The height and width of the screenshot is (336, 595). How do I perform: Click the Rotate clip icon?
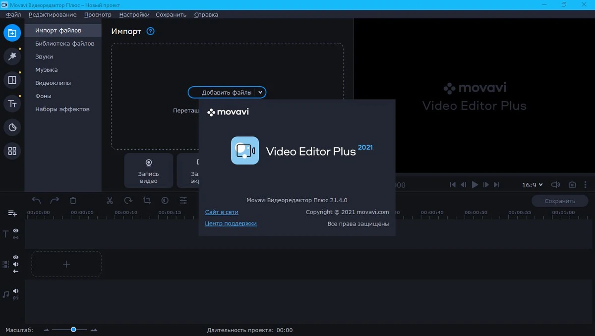(x=128, y=200)
